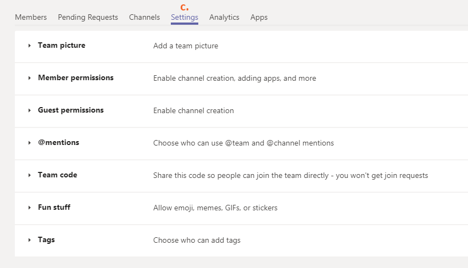This screenshot has width=468, height=268.
Task: Click the bold Team code heading
Action: point(58,175)
